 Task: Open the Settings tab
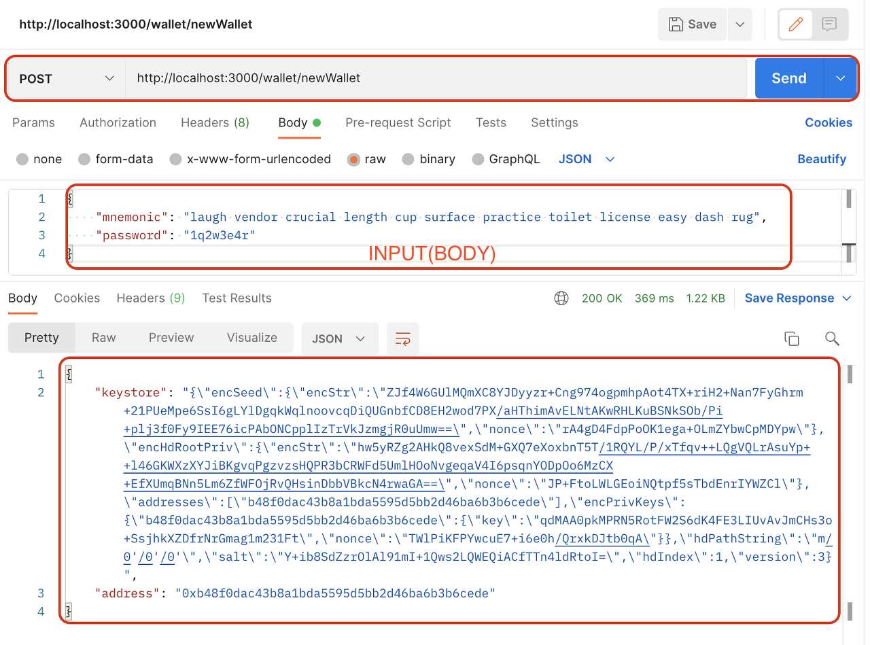coord(555,123)
